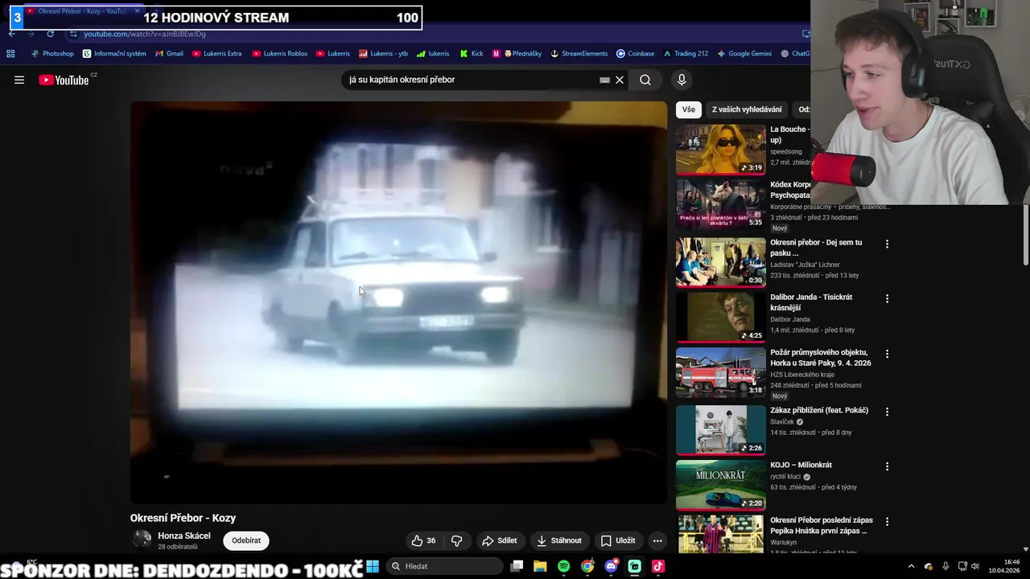Open File Explorer from taskbar
This screenshot has height=579, width=1030.
pos(540,566)
